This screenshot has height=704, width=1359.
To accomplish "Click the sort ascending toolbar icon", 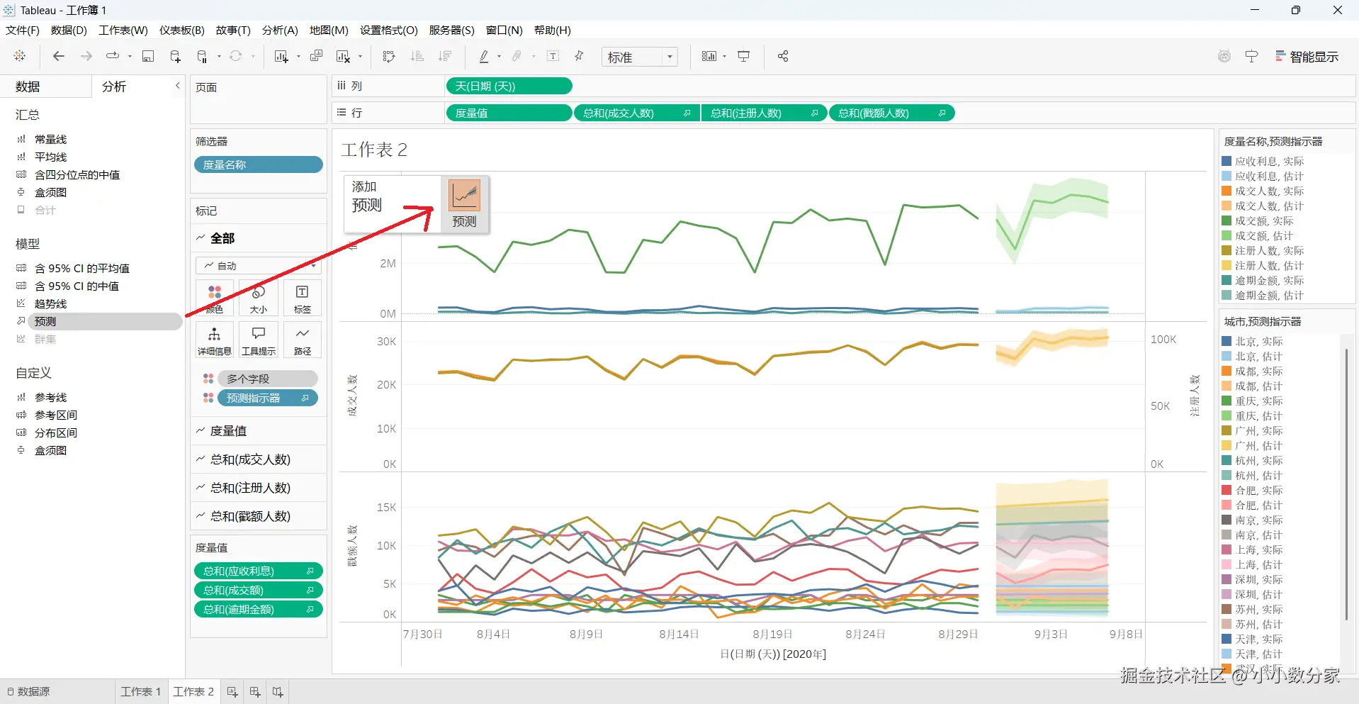I will 417,57.
